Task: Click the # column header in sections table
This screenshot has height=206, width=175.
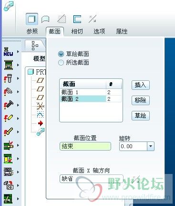Action: (x=114, y=84)
